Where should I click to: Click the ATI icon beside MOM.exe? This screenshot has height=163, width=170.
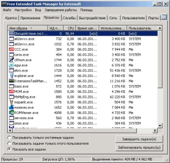(11, 92)
